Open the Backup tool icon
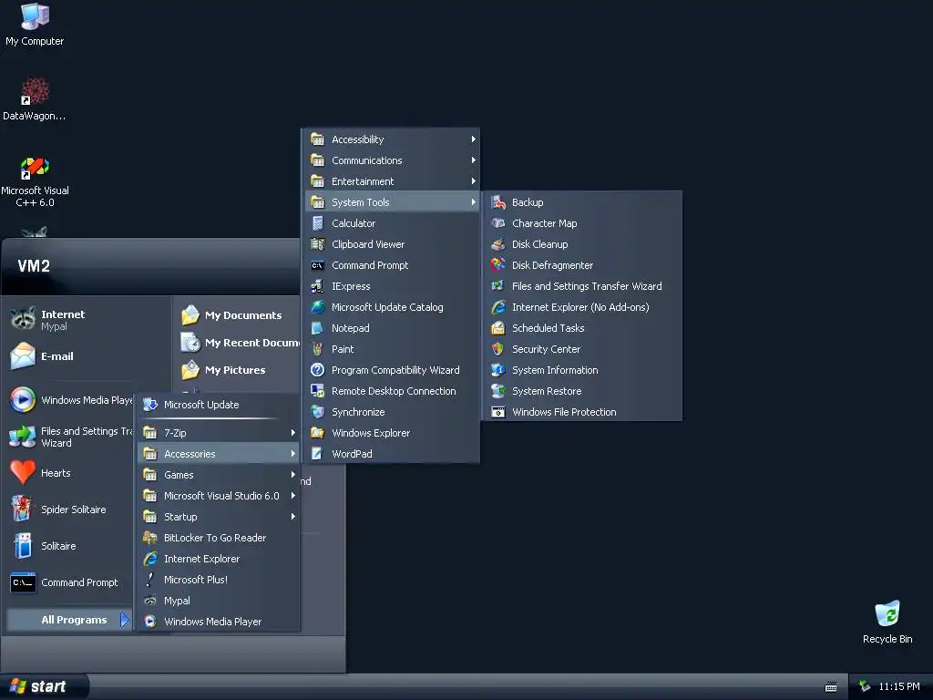This screenshot has height=700, width=933. 498,202
